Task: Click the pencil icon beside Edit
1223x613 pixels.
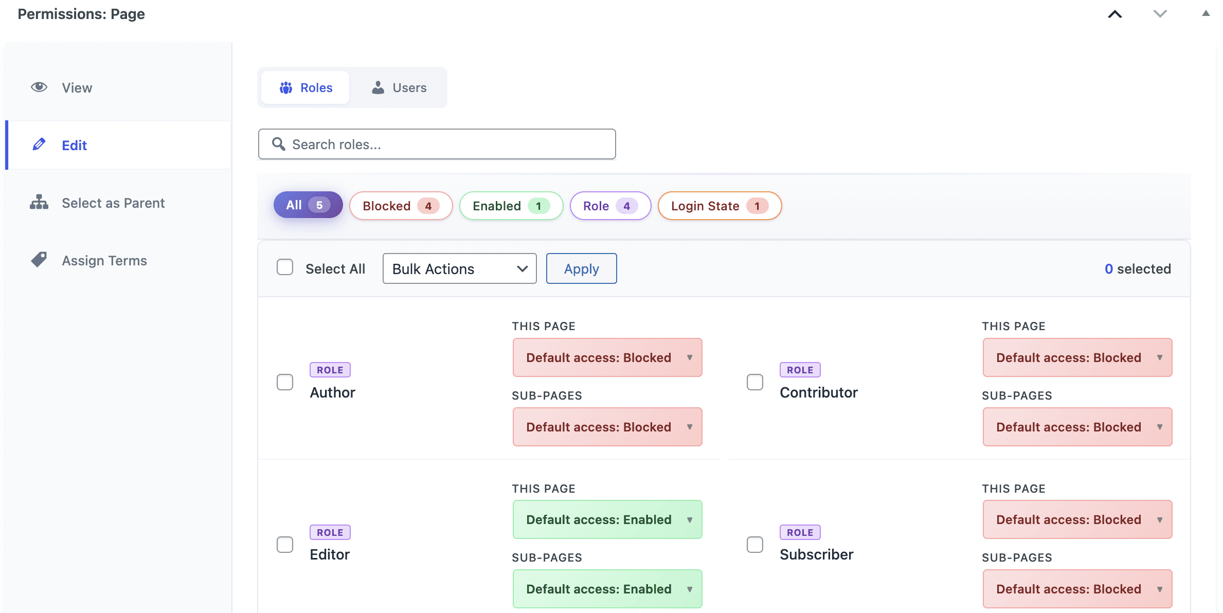Action: coord(39,145)
